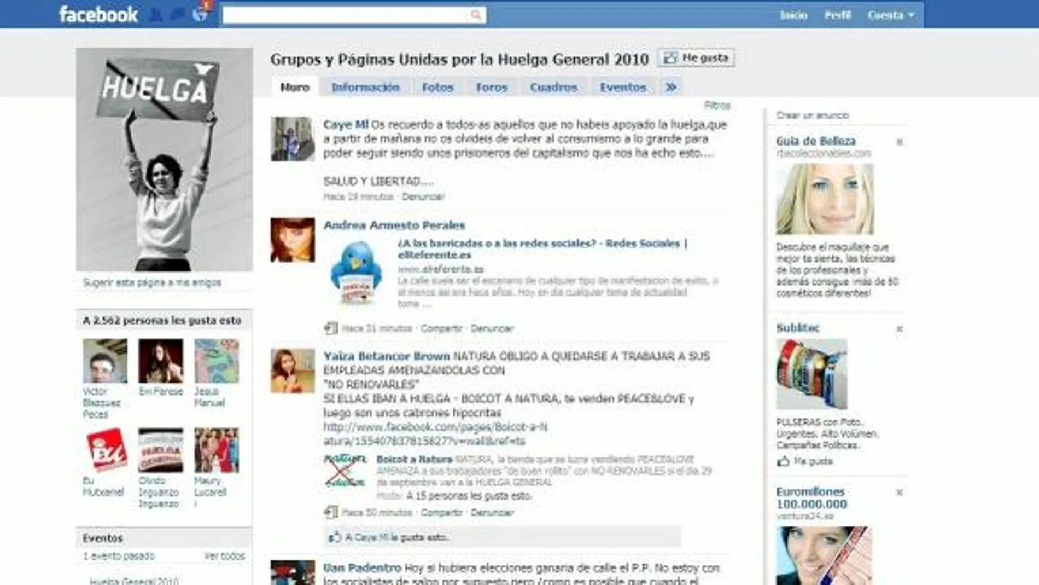Open Victor Blazquez Peces fan thumbnail
1039x585 pixels.
pyautogui.click(x=105, y=361)
